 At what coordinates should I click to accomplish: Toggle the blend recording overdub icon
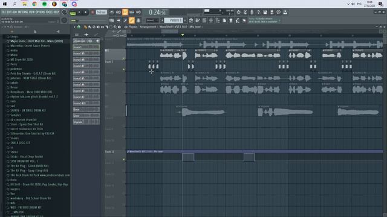pos(132,12)
